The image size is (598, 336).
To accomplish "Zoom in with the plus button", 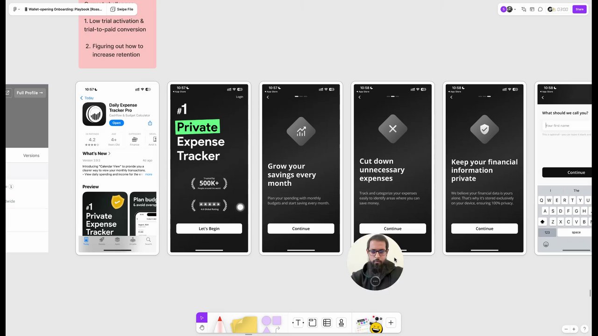I will click(x=574, y=329).
